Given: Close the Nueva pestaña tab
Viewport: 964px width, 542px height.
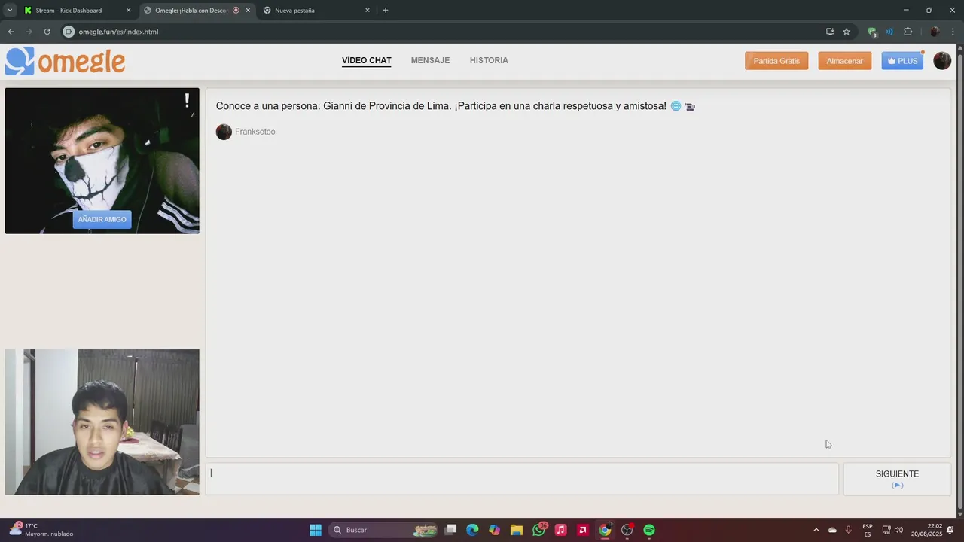Looking at the screenshot, I should (368, 11).
